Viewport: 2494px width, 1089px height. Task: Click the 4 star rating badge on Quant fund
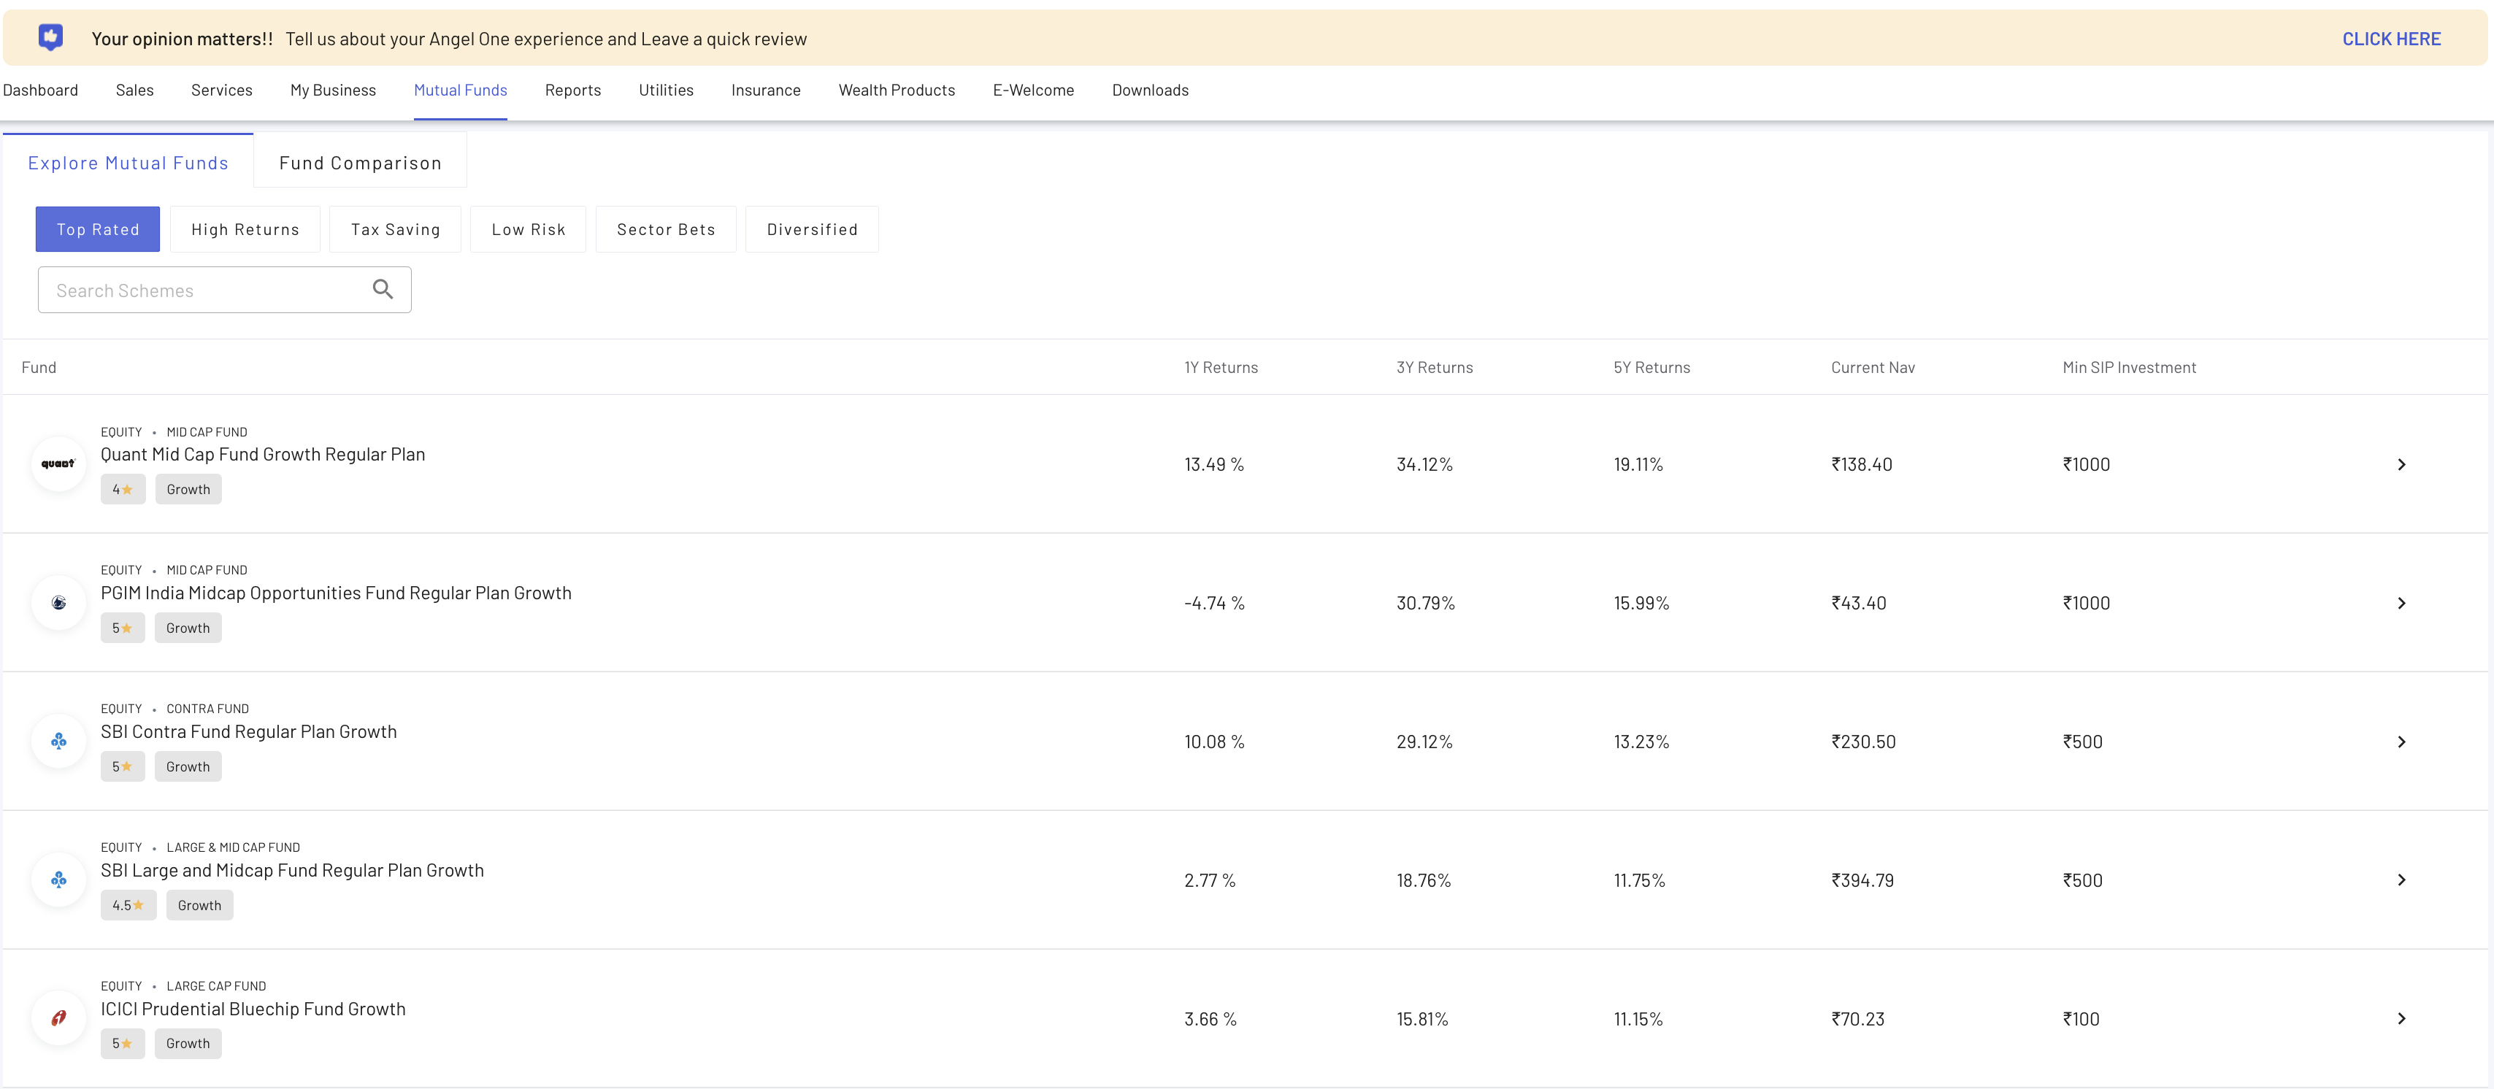[122, 489]
